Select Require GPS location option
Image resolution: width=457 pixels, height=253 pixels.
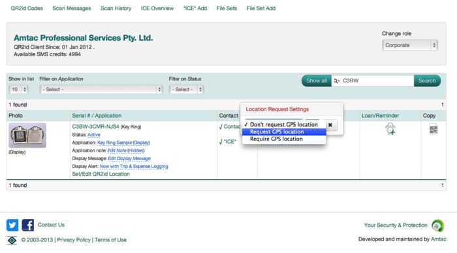click(284, 139)
